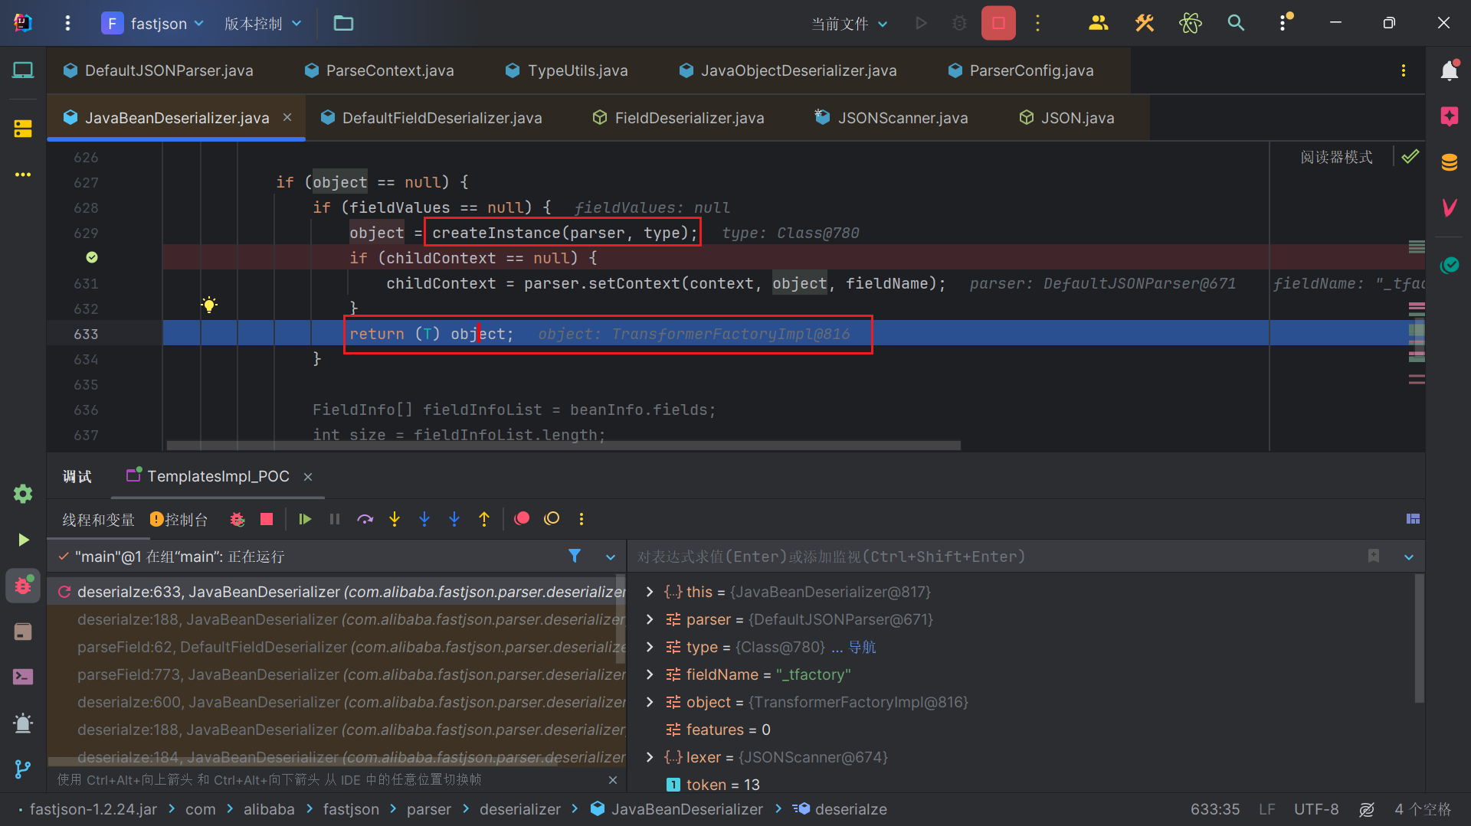Switch to DefaultJSONParser.java tab
This screenshot has width=1471, height=826.
[x=159, y=70]
